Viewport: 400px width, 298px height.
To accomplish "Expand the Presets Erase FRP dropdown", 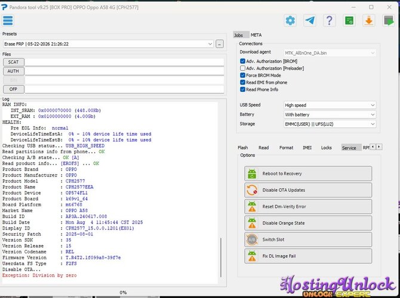I will coord(108,44).
